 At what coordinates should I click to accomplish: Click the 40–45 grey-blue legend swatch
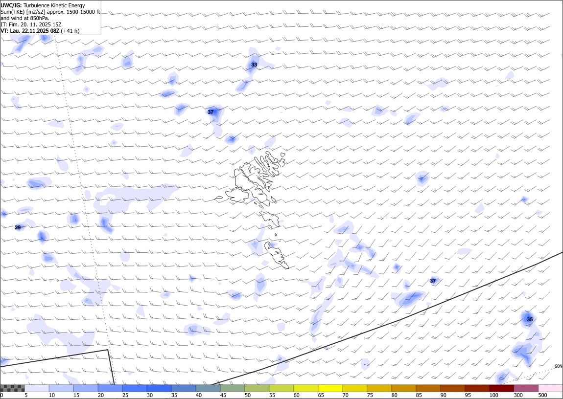click(x=208, y=388)
